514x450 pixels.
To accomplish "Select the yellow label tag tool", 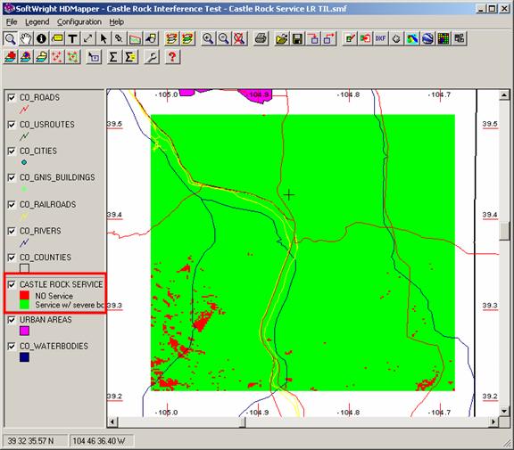I will [57, 38].
